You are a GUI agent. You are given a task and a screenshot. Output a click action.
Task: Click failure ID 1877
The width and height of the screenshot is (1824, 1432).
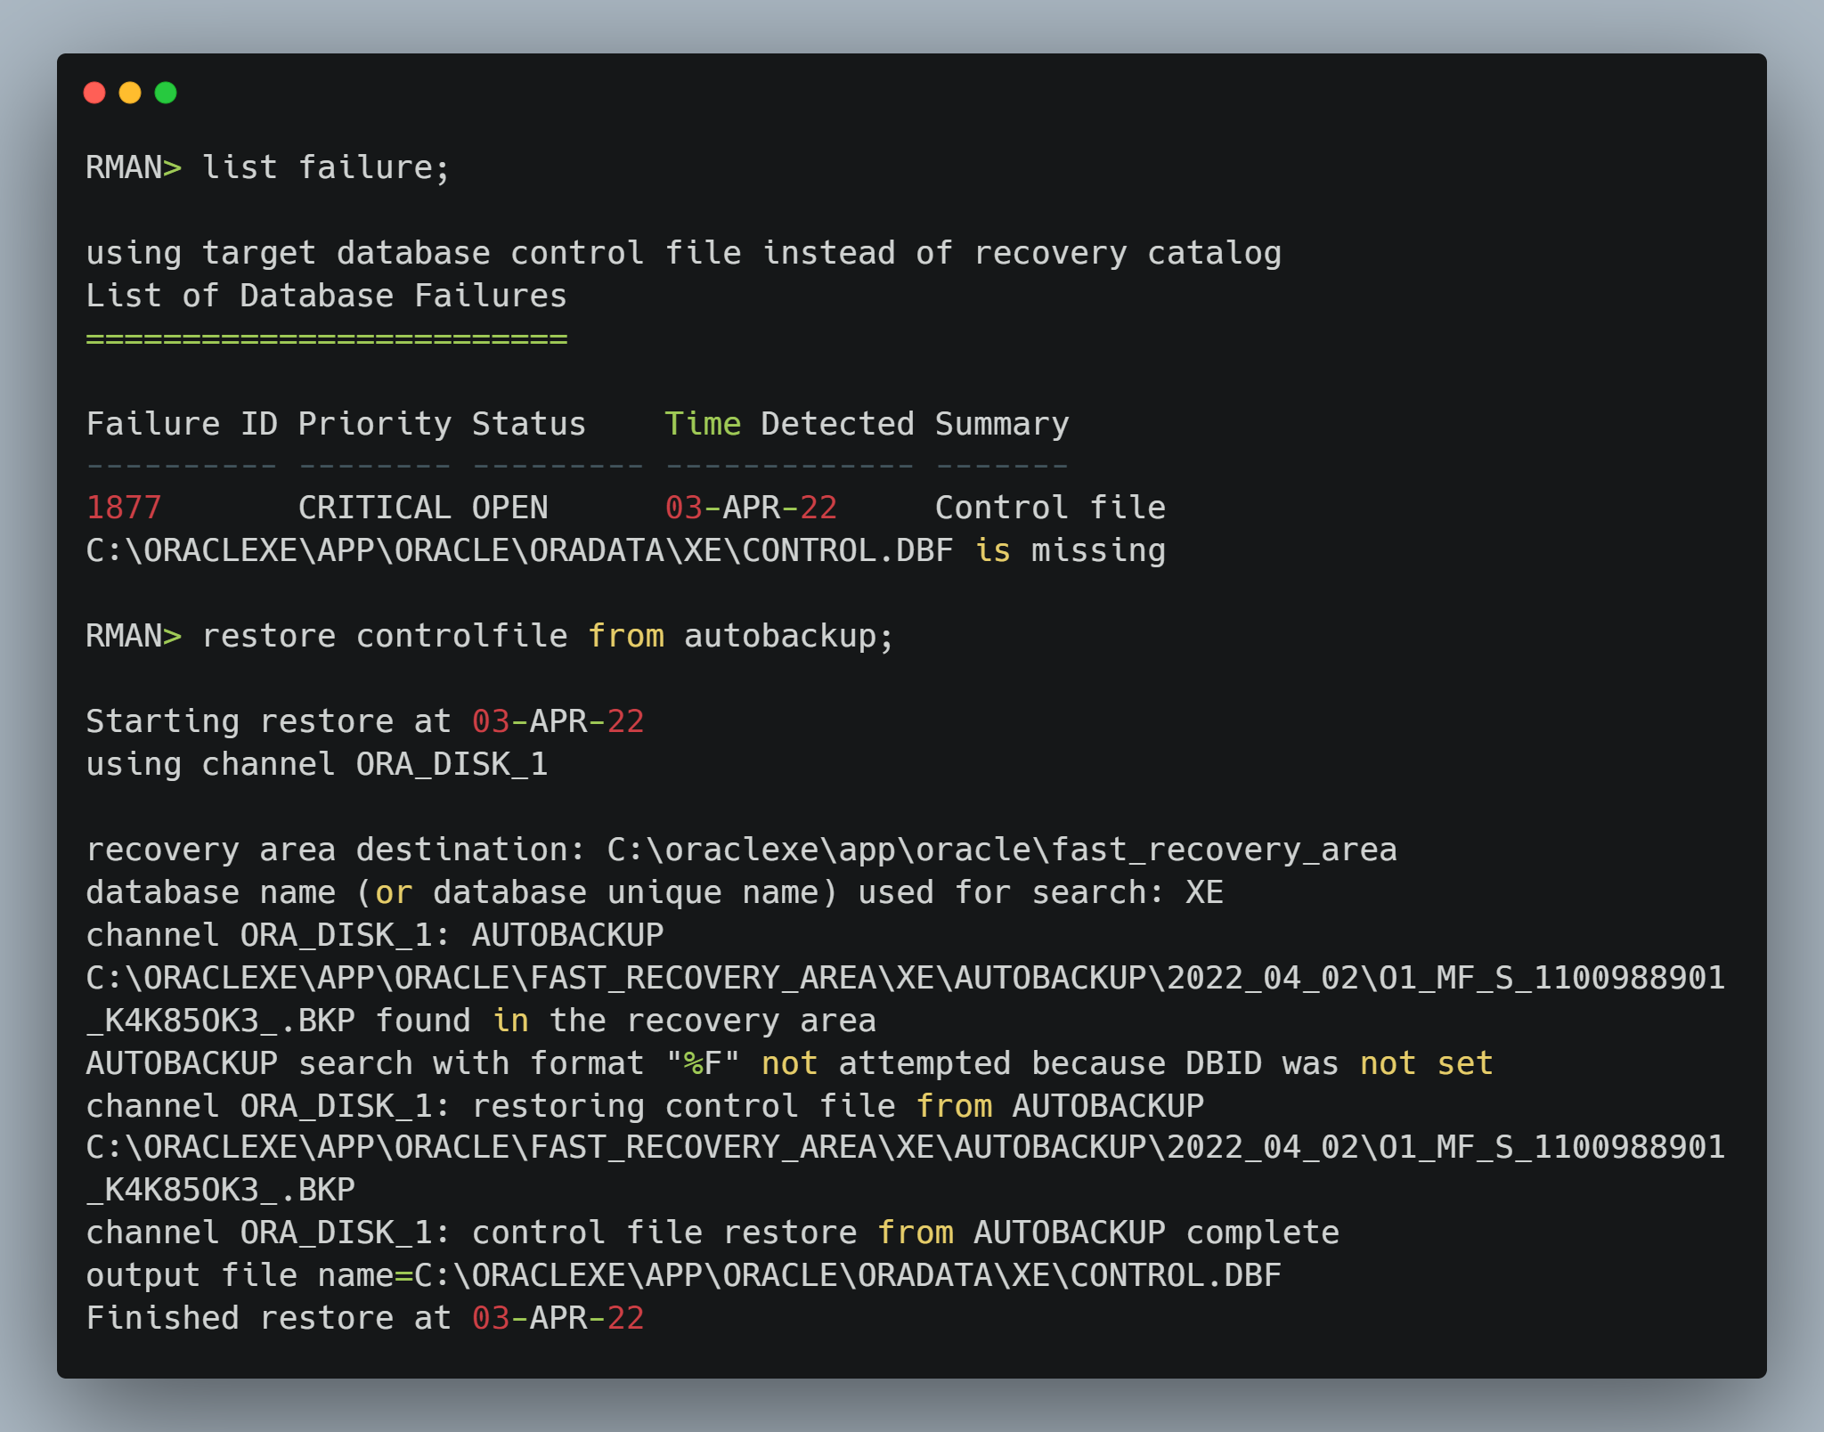click(x=123, y=508)
